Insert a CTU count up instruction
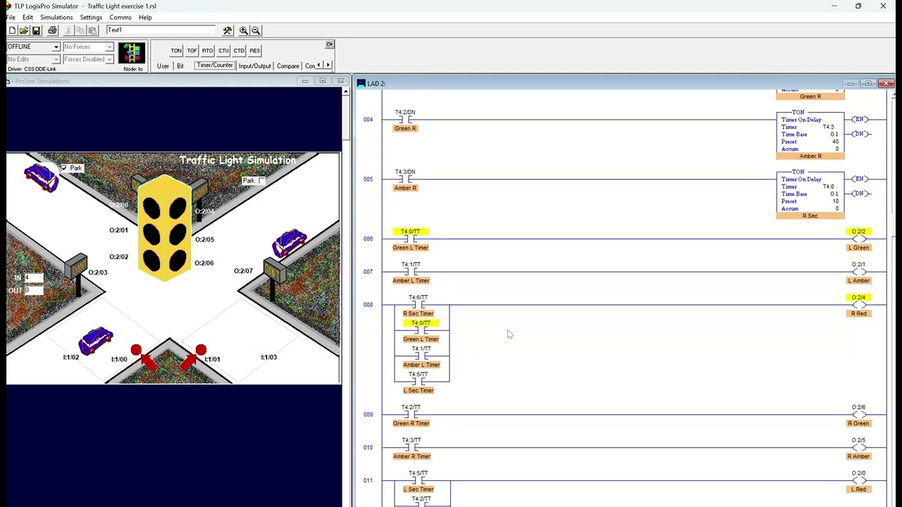Viewport: 902px width, 507px height. (223, 51)
